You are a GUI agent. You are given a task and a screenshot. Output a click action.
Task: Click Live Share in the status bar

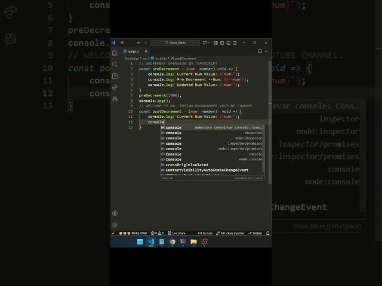coord(177,233)
